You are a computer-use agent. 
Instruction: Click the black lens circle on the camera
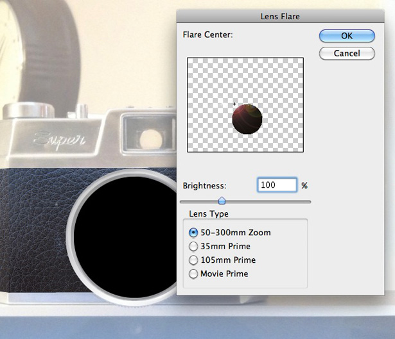125,236
